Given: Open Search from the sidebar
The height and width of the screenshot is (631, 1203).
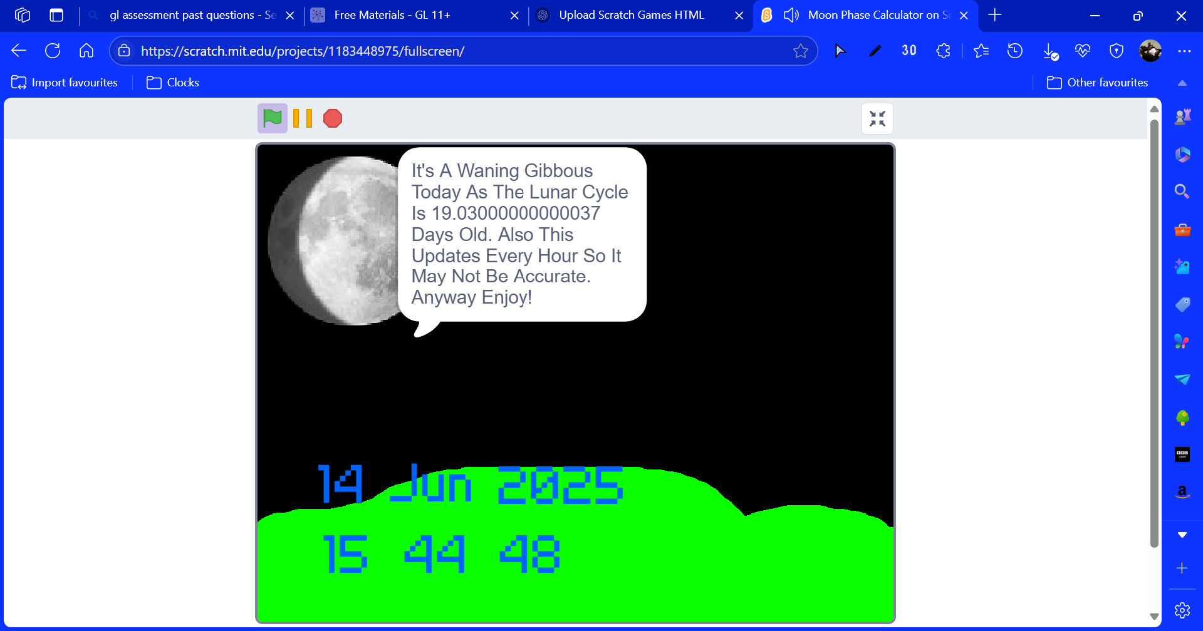Looking at the screenshot, I should click(1183, 191).
